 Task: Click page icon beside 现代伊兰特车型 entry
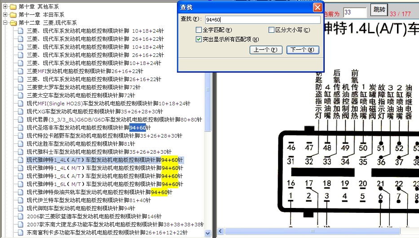20,200
